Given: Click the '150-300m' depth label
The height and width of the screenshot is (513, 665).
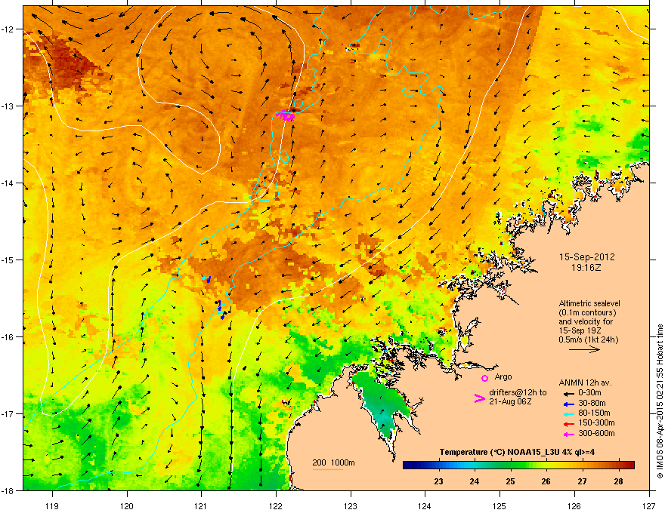Looking at the screenshot, I should (x=596, y=422).
